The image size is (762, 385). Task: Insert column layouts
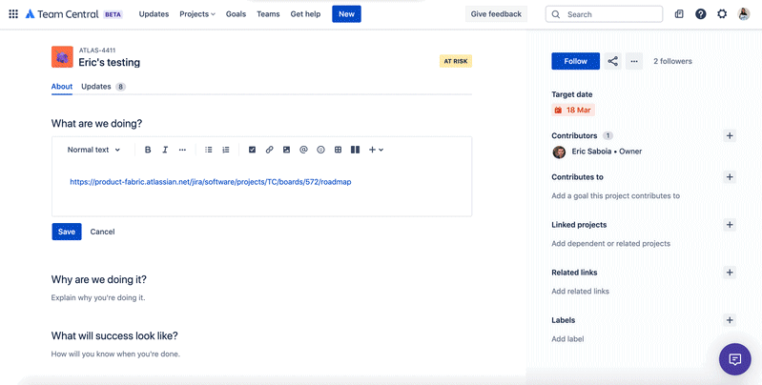tap(355, 150)
